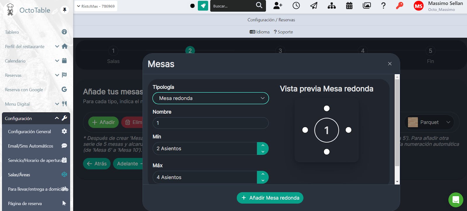
Task: Click the red key icon
Action: (x=400, y=6)
